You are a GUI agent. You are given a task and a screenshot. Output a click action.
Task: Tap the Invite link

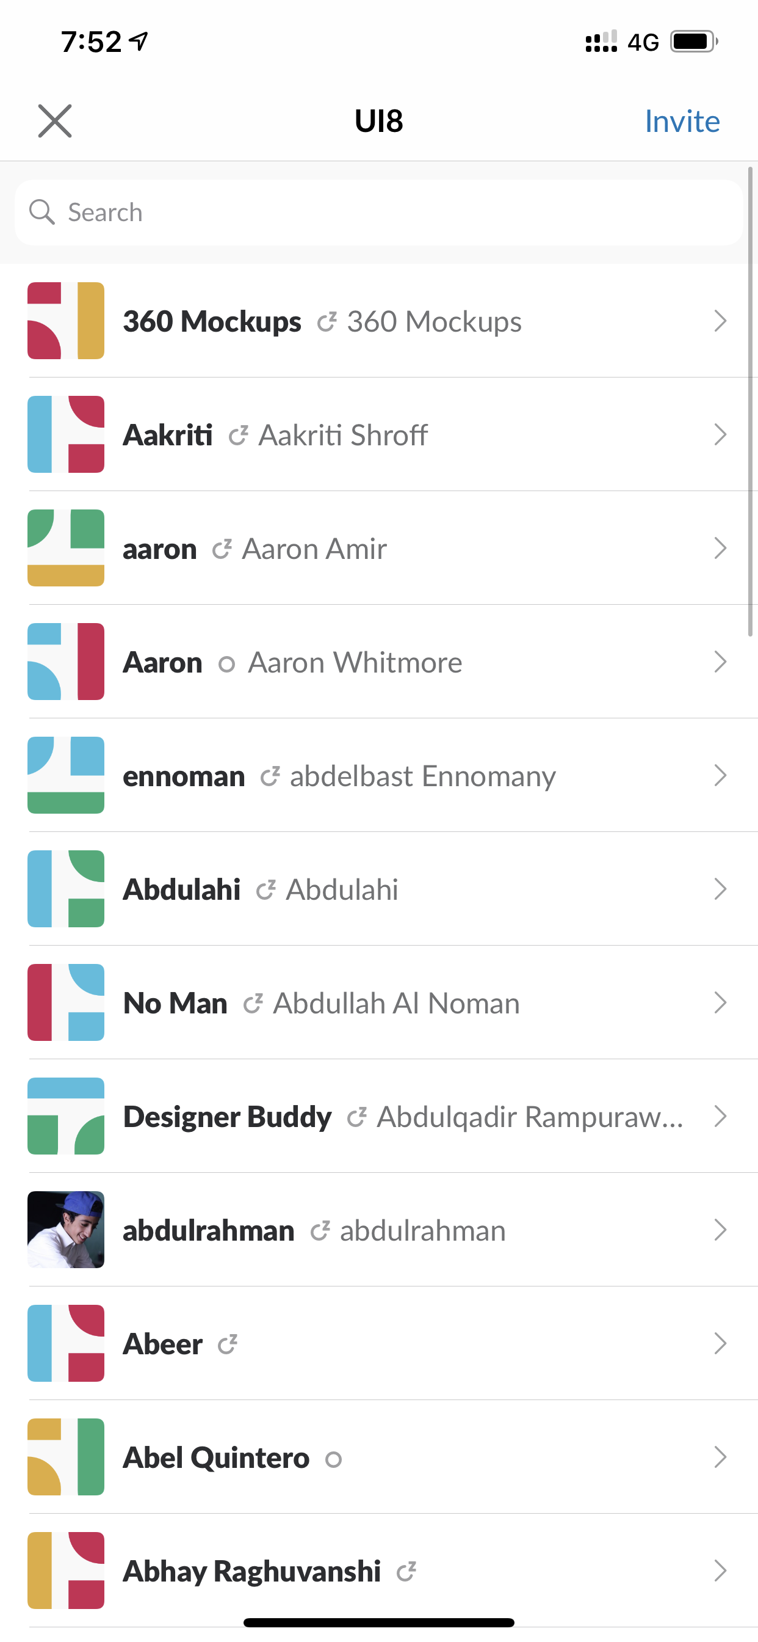tap(682, 121)
